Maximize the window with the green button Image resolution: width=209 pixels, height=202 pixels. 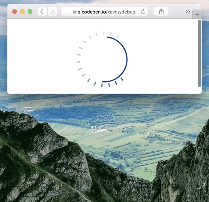(30, 12)
